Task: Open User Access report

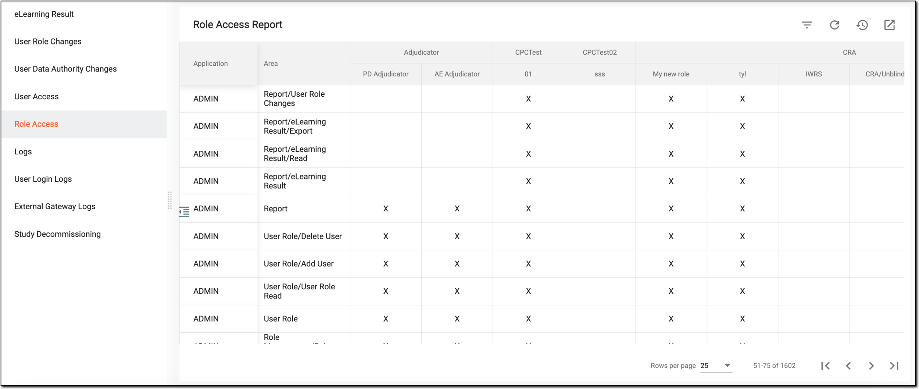Action: click(x=36, y=97)
